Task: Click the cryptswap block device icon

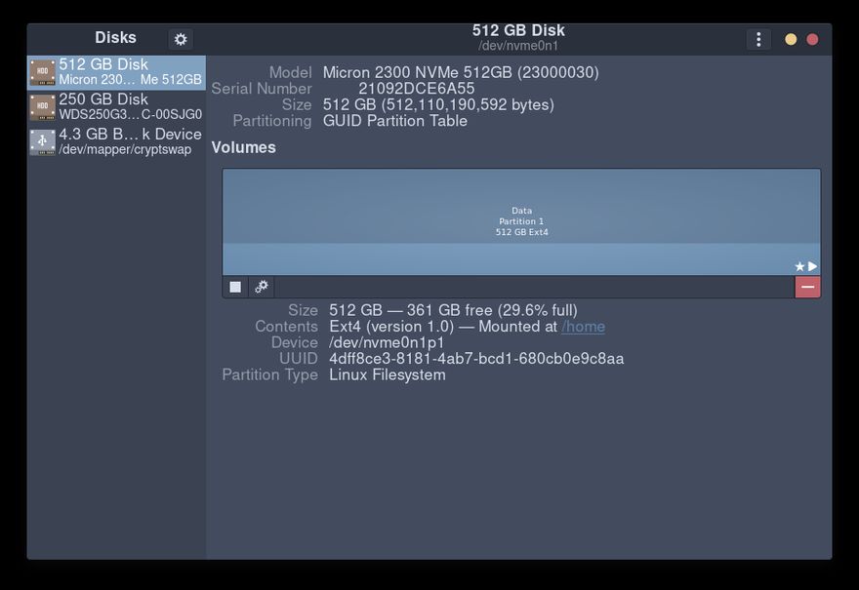Action: click(42, 142)
